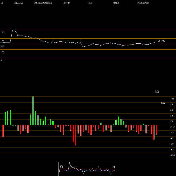Click the 20 label on MR scale

[x=172, y=121]
